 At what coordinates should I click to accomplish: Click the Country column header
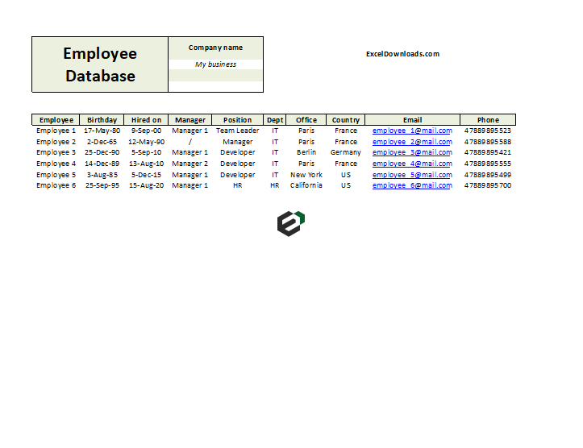[345, 120]
